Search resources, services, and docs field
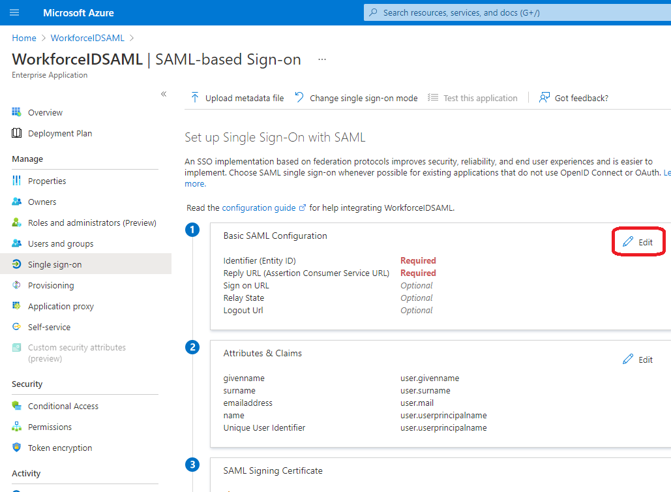This screenshot has width=671, height=492. point(517,12)
